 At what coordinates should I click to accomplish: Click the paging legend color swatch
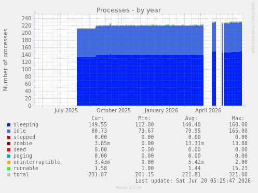tap(9, 156)
